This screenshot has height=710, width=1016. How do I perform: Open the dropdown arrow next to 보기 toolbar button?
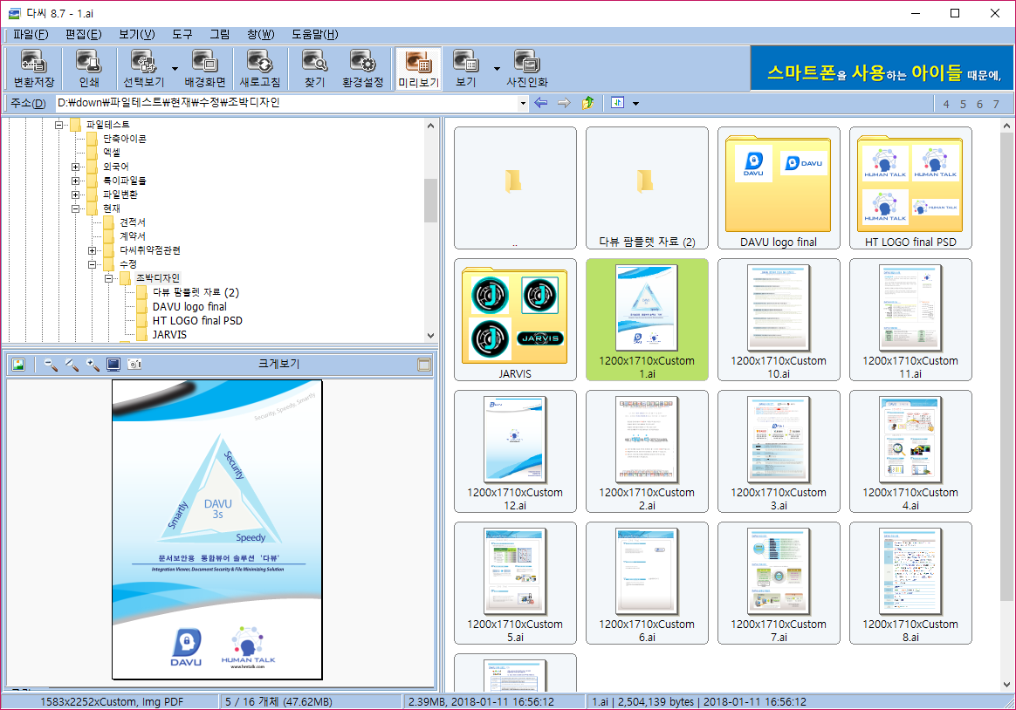(x=497, y=69)
